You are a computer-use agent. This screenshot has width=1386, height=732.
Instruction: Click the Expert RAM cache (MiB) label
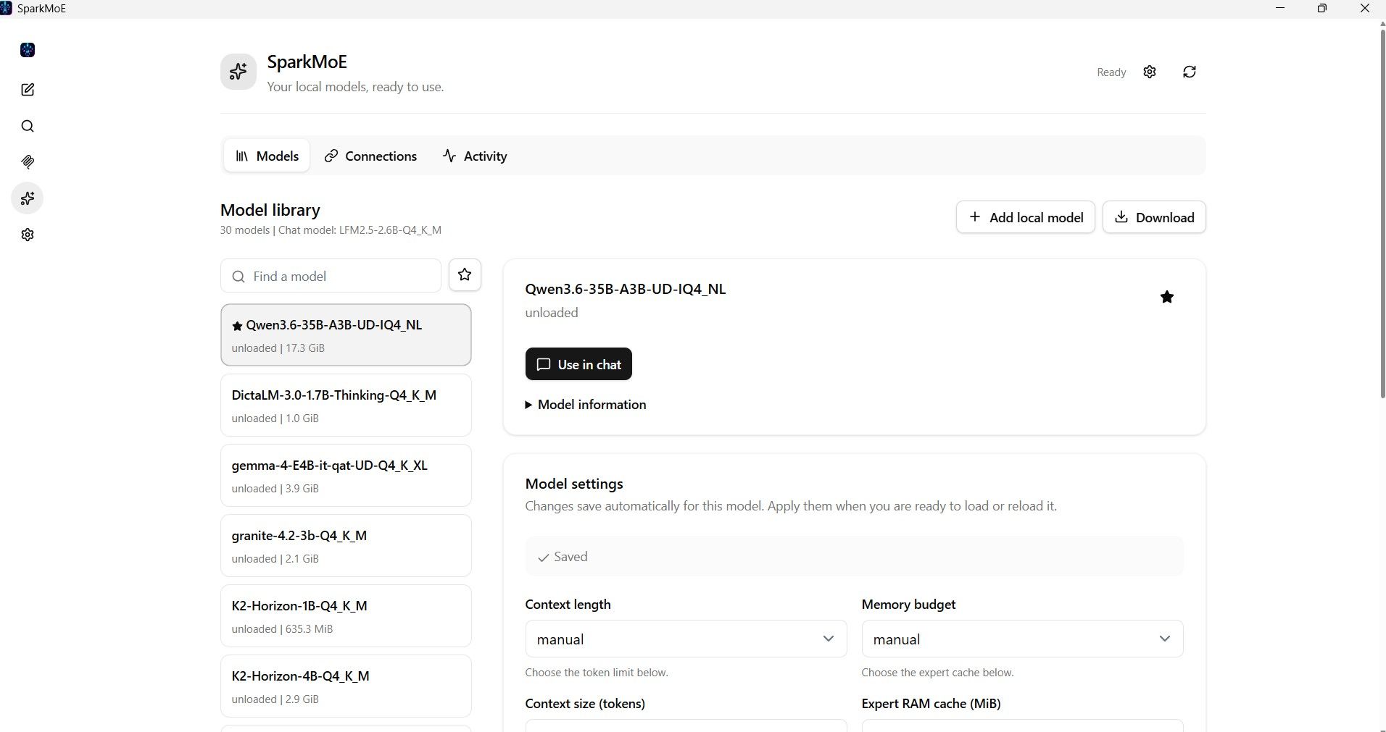pyautogui.click(x=931, y=704)
